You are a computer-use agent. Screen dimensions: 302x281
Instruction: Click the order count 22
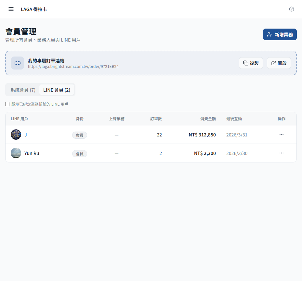pyautogui.click(x=159, y=135)
